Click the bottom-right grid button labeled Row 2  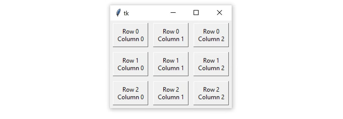(211, 93)
